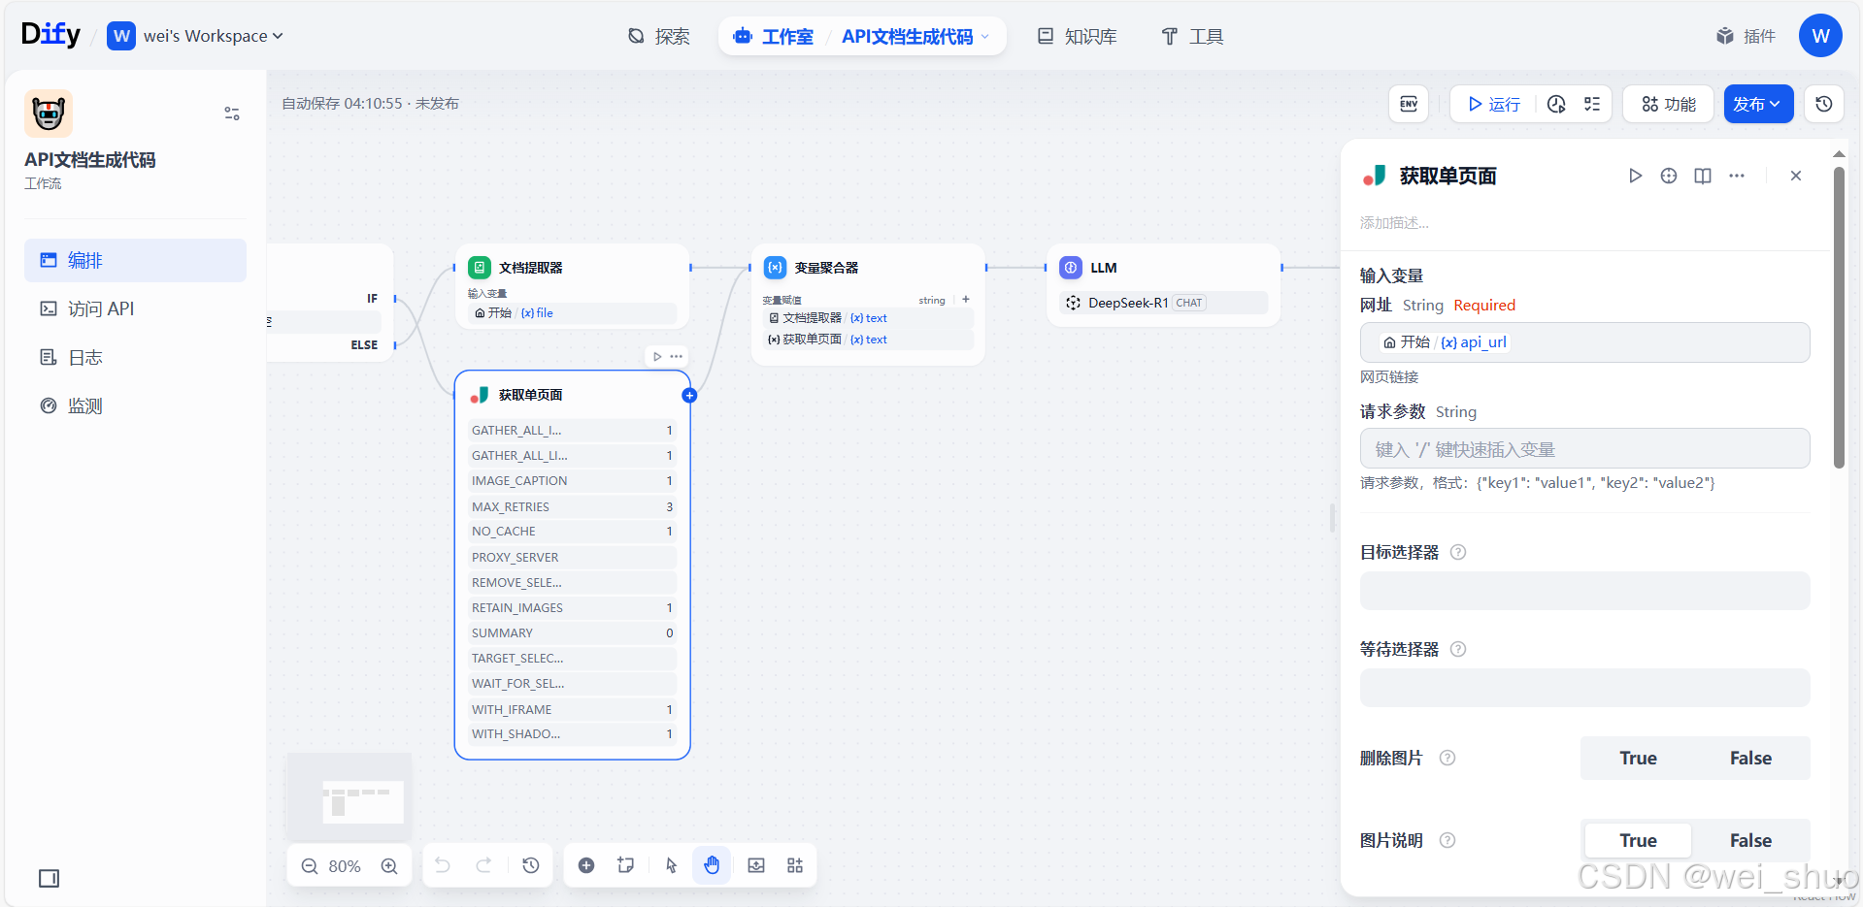The height and width of the screenshot is (907, 1863).
Task: Redo canvas change
Action: pos(483,865)
